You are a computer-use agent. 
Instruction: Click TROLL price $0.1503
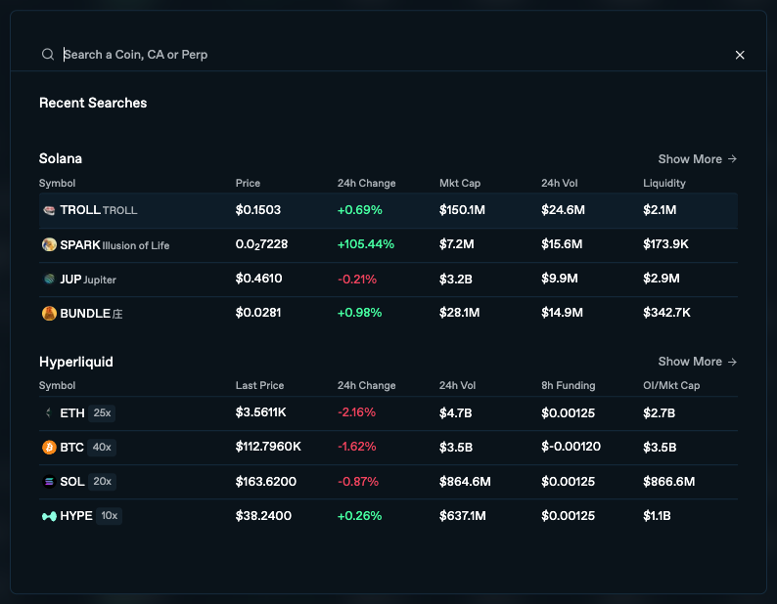pos(258,210)
